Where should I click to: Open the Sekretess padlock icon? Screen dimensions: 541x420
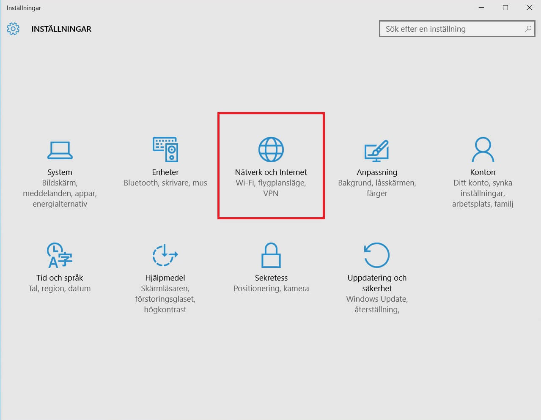click(271, 255)
